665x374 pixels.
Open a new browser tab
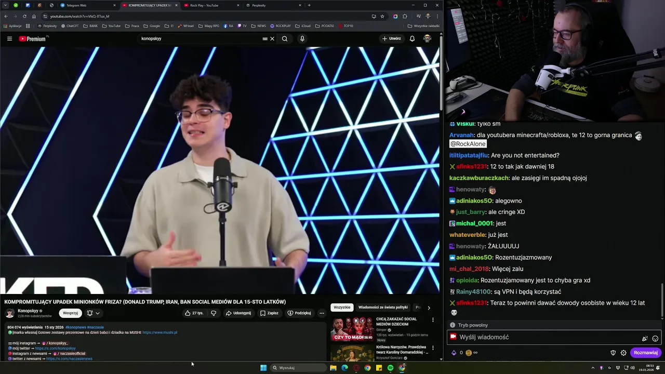coord(309,5)
